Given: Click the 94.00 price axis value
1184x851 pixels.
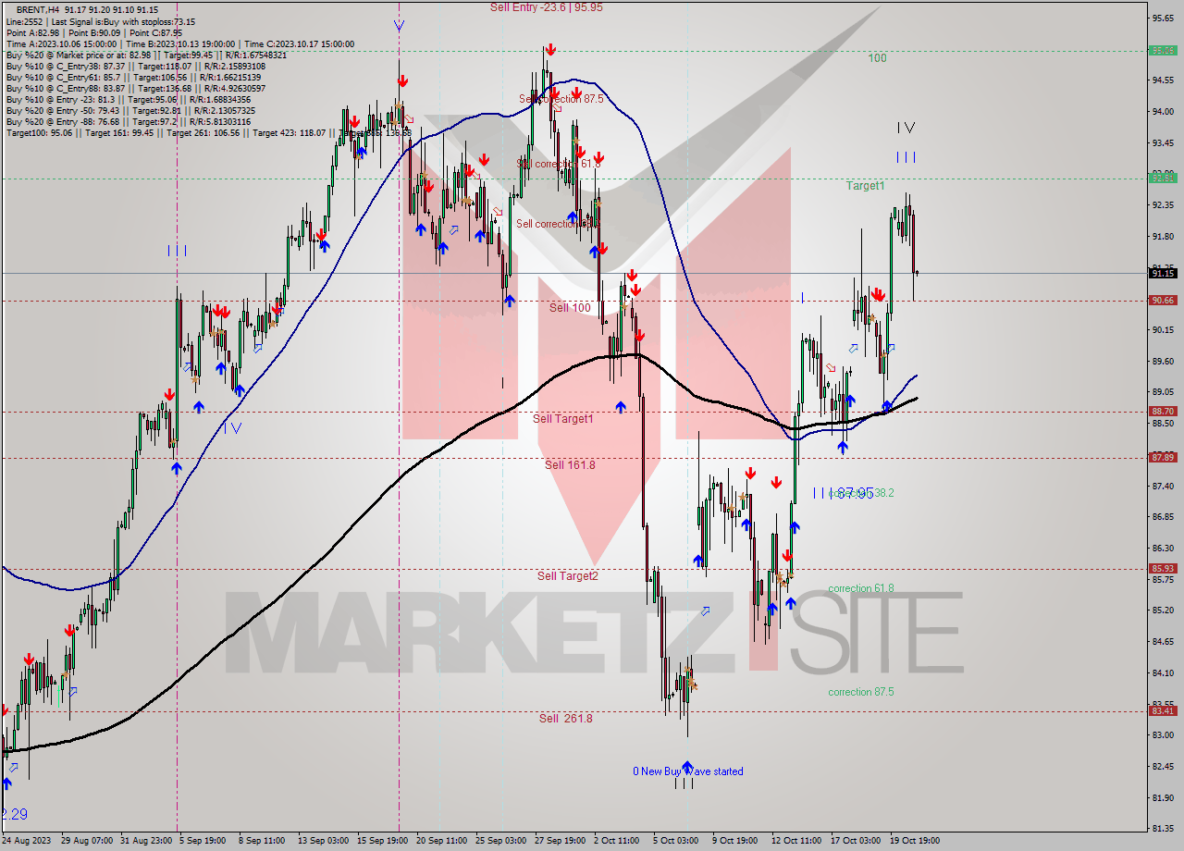Looking at the screenshot, I should pyautogui.click(x=1163, y=112).
